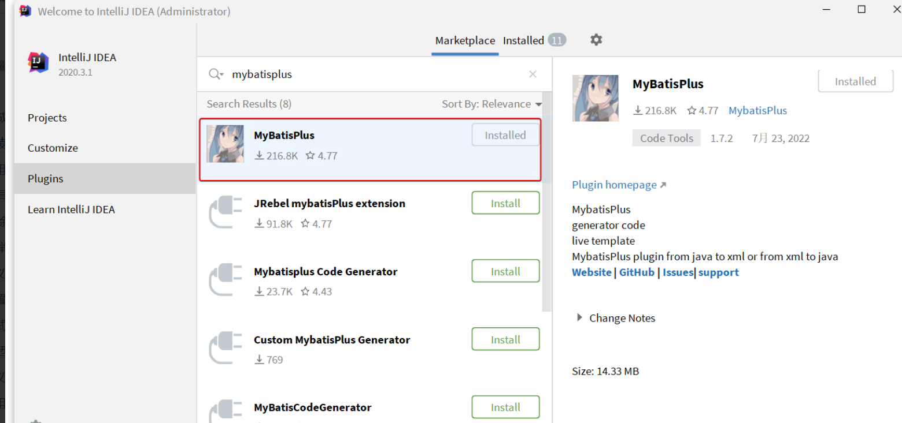Open the Issues link

tap(678, 272)
